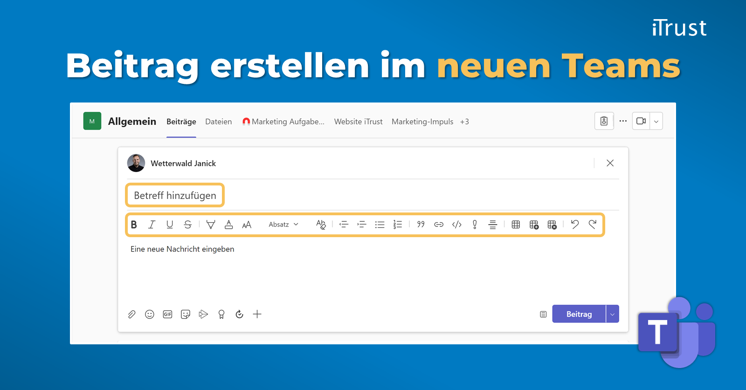746x390 pixels.
Task: Clear all formatting with the eraser icon
Action: coord(321,225)
